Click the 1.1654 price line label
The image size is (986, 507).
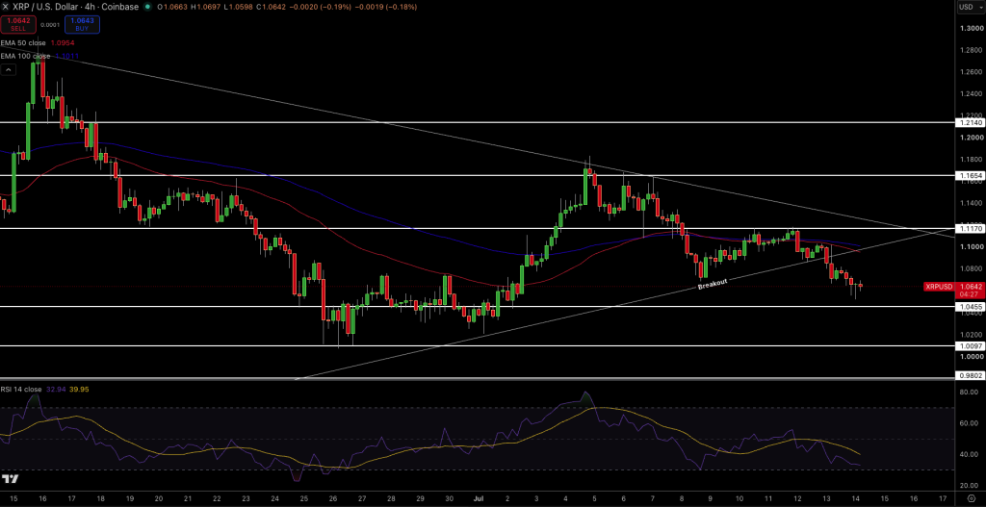click(x=969, y=176)
